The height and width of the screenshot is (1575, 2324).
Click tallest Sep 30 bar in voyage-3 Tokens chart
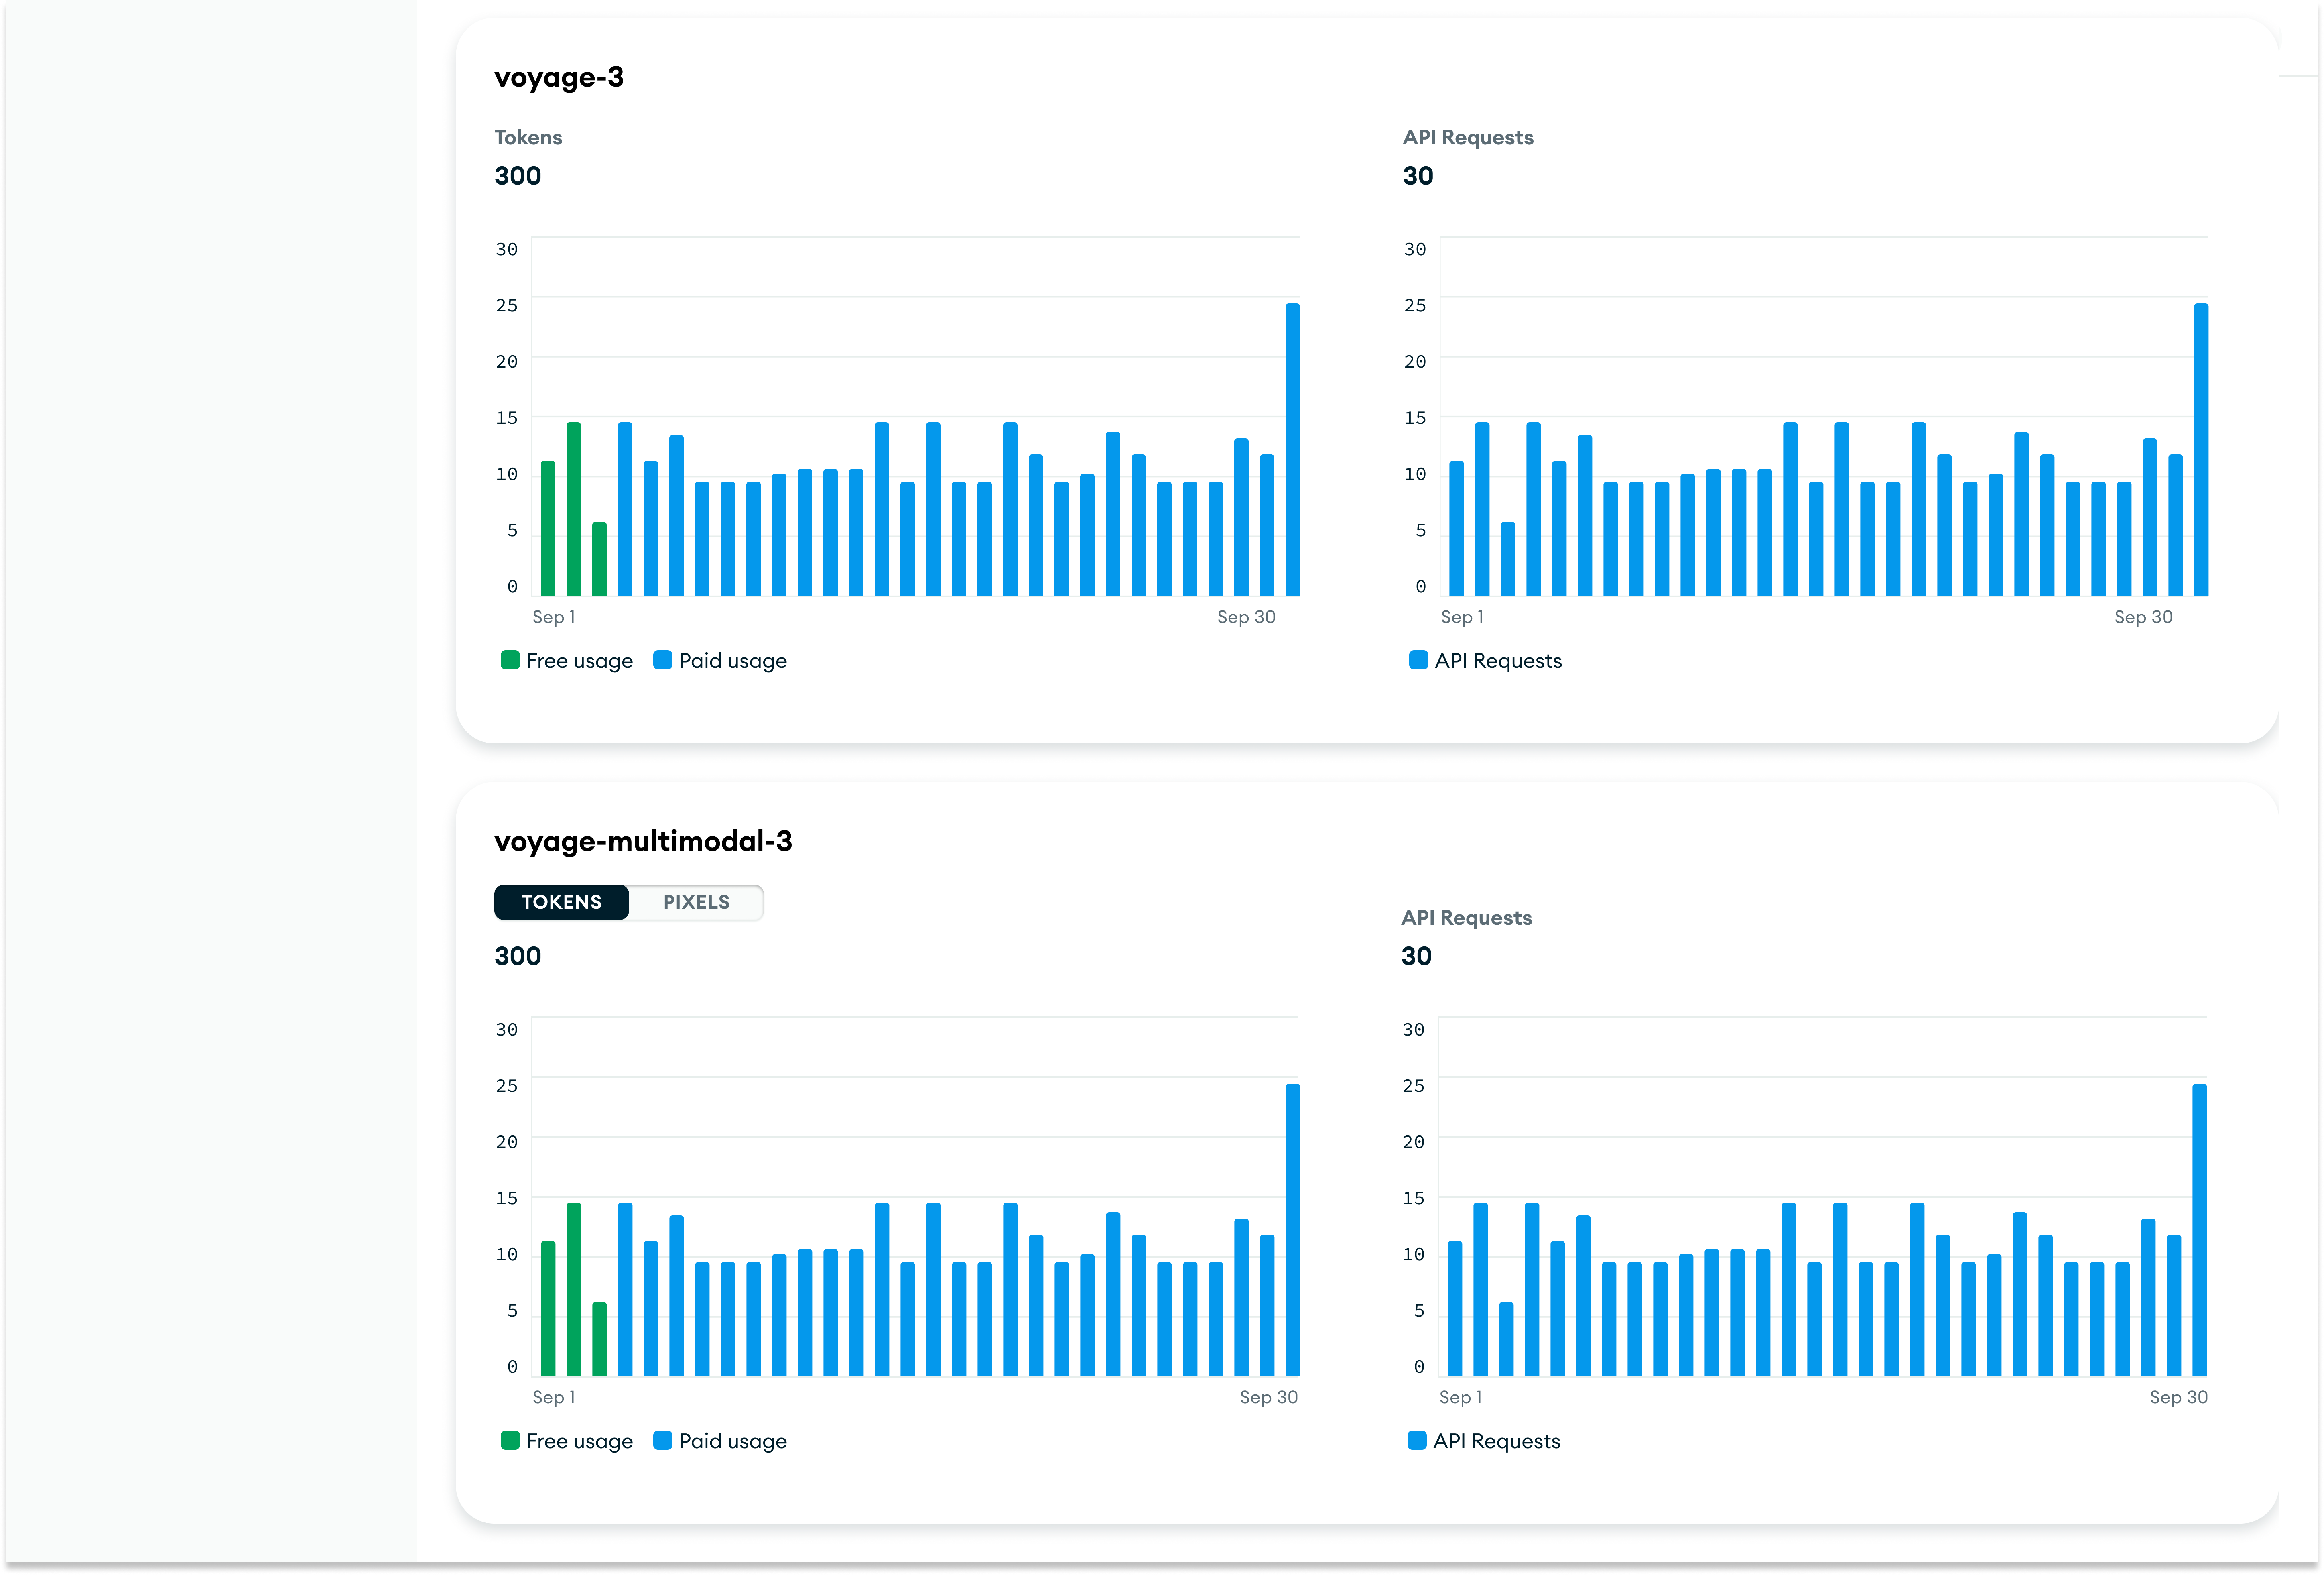tap(1292, 450)
